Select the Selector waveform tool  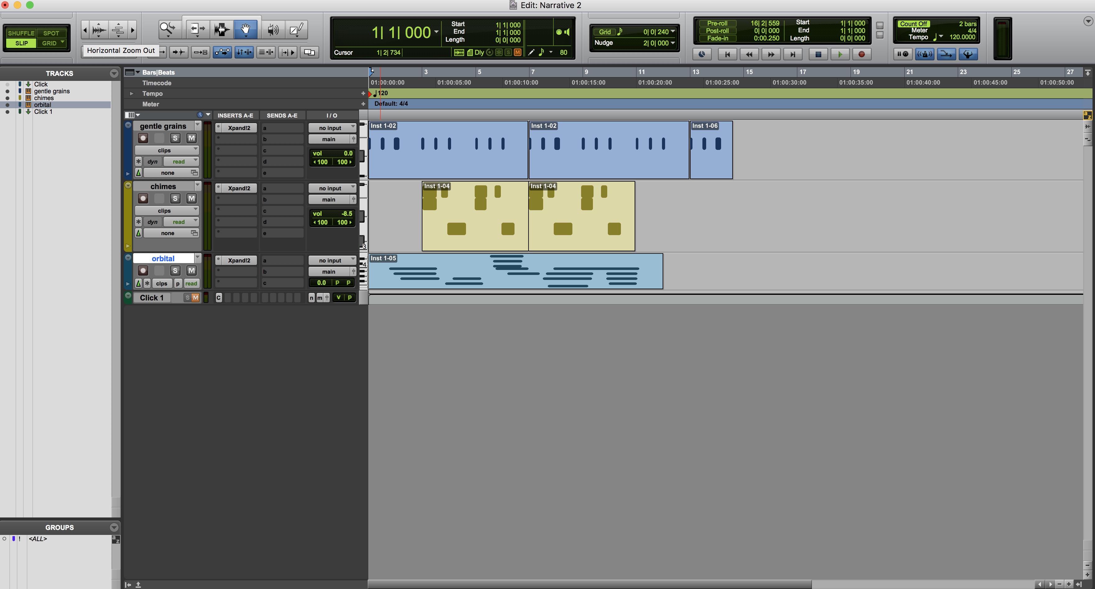pyautogui.click(x=221, y=29)
